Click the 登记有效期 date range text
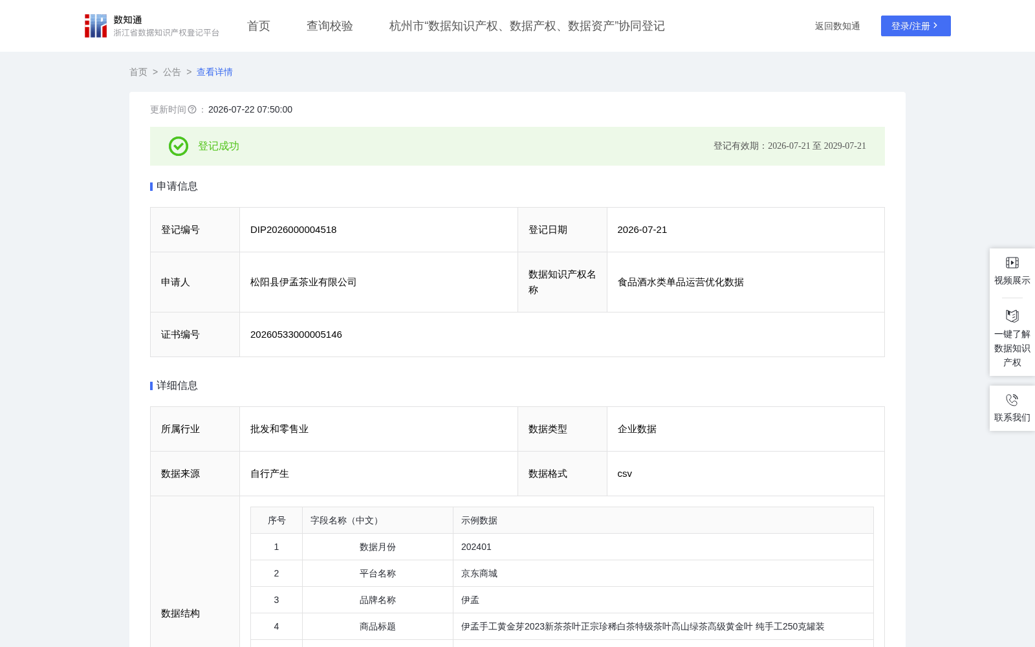1035x647 pixels. pos(790,146)
